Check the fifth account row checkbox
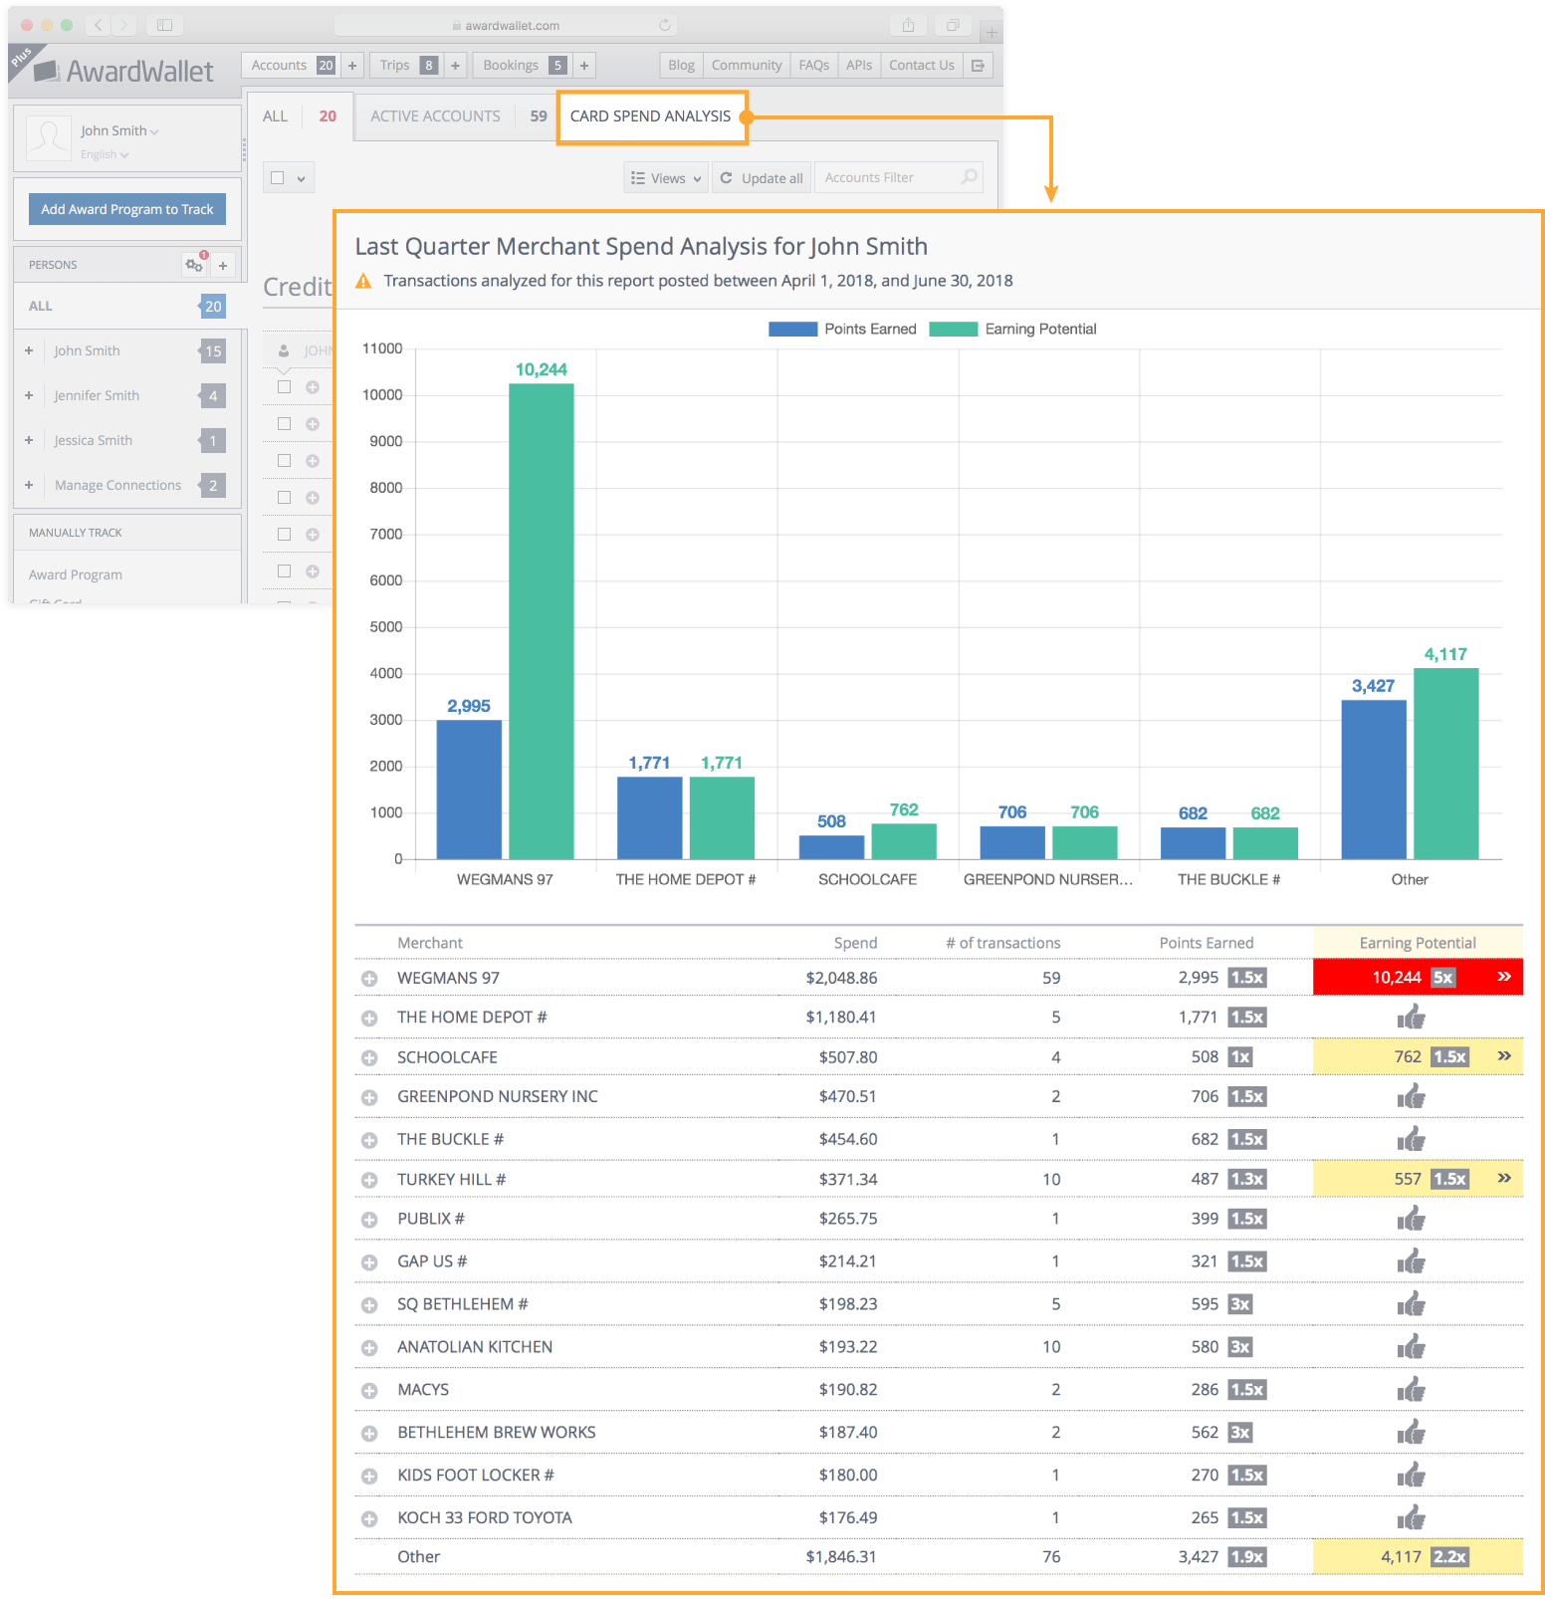 click(x=284, y=534)
